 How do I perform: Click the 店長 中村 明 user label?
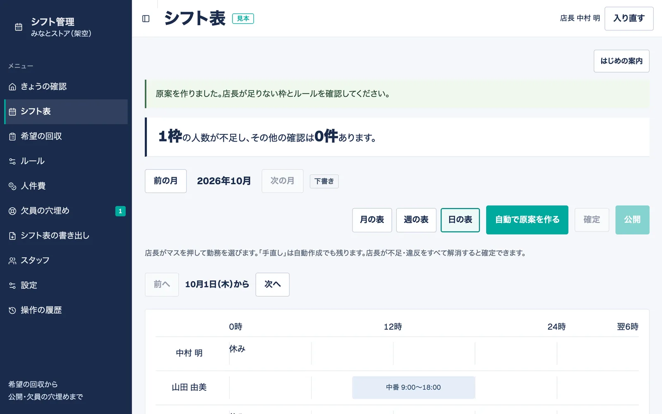(580, 18)
